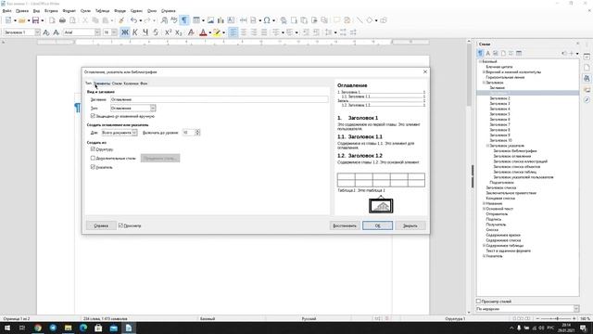This screenshot has height=334, width=593.
Task: Expand Основной текст tree node
Action: [484, 209]
